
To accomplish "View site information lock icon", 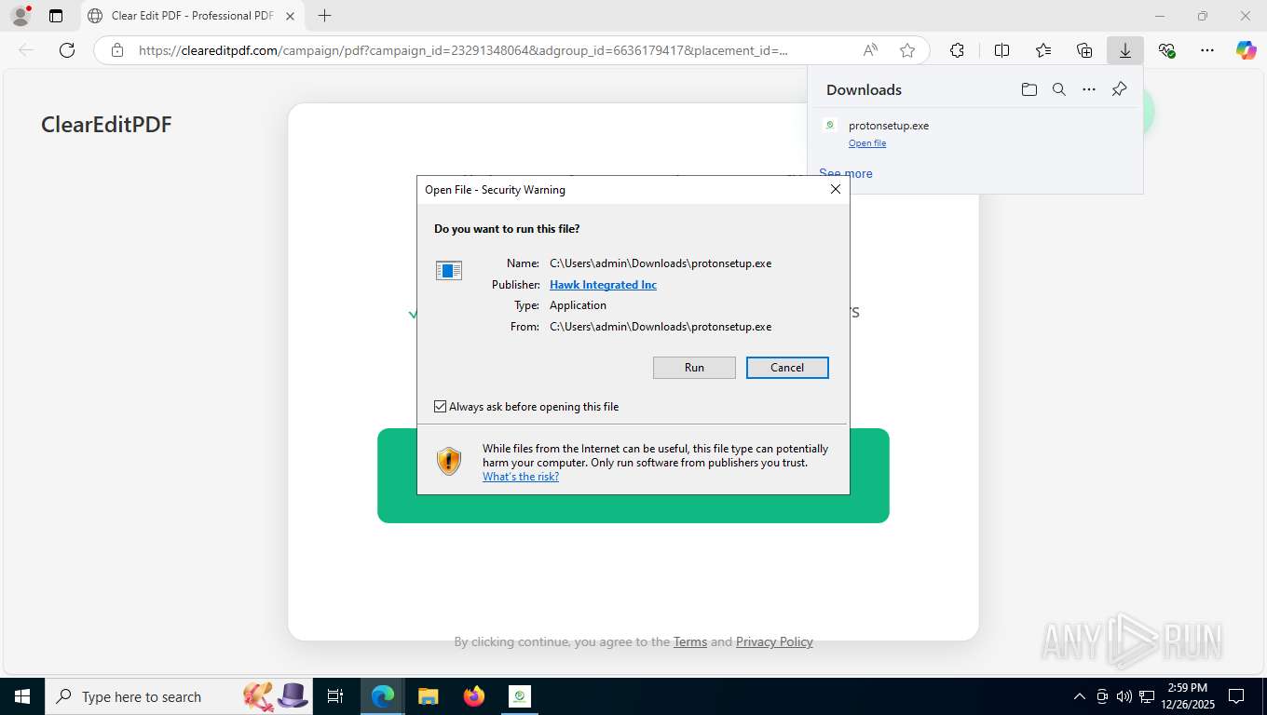I will (x=117, y=50).
